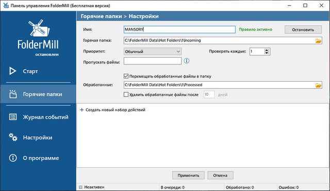330x191 pixels.
Task: Increase the check interval with up arrow
Action: (267, 50)
